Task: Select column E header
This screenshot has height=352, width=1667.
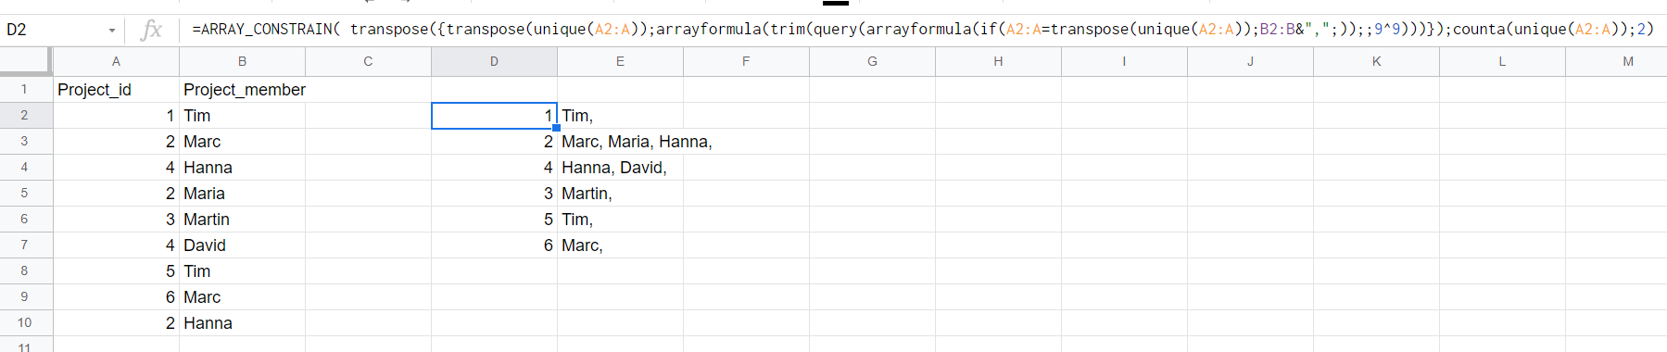Action: (620, 61)
